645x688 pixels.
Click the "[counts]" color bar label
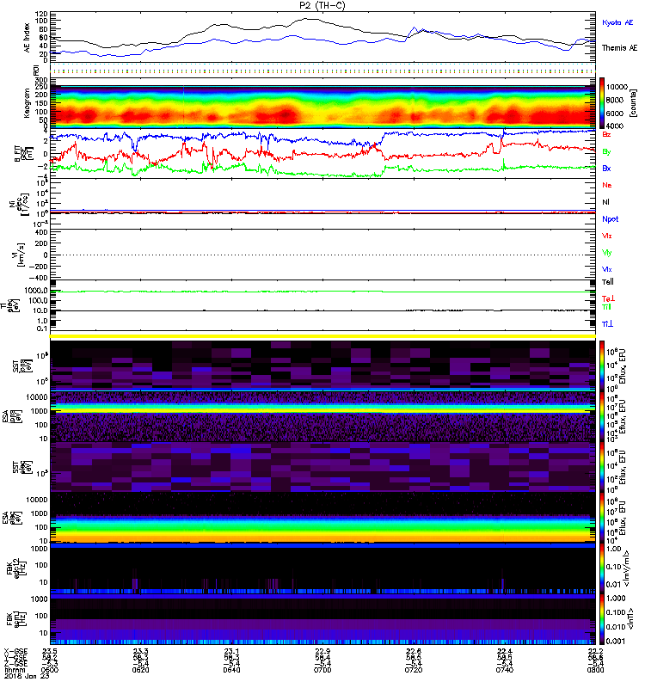[633, 103]
